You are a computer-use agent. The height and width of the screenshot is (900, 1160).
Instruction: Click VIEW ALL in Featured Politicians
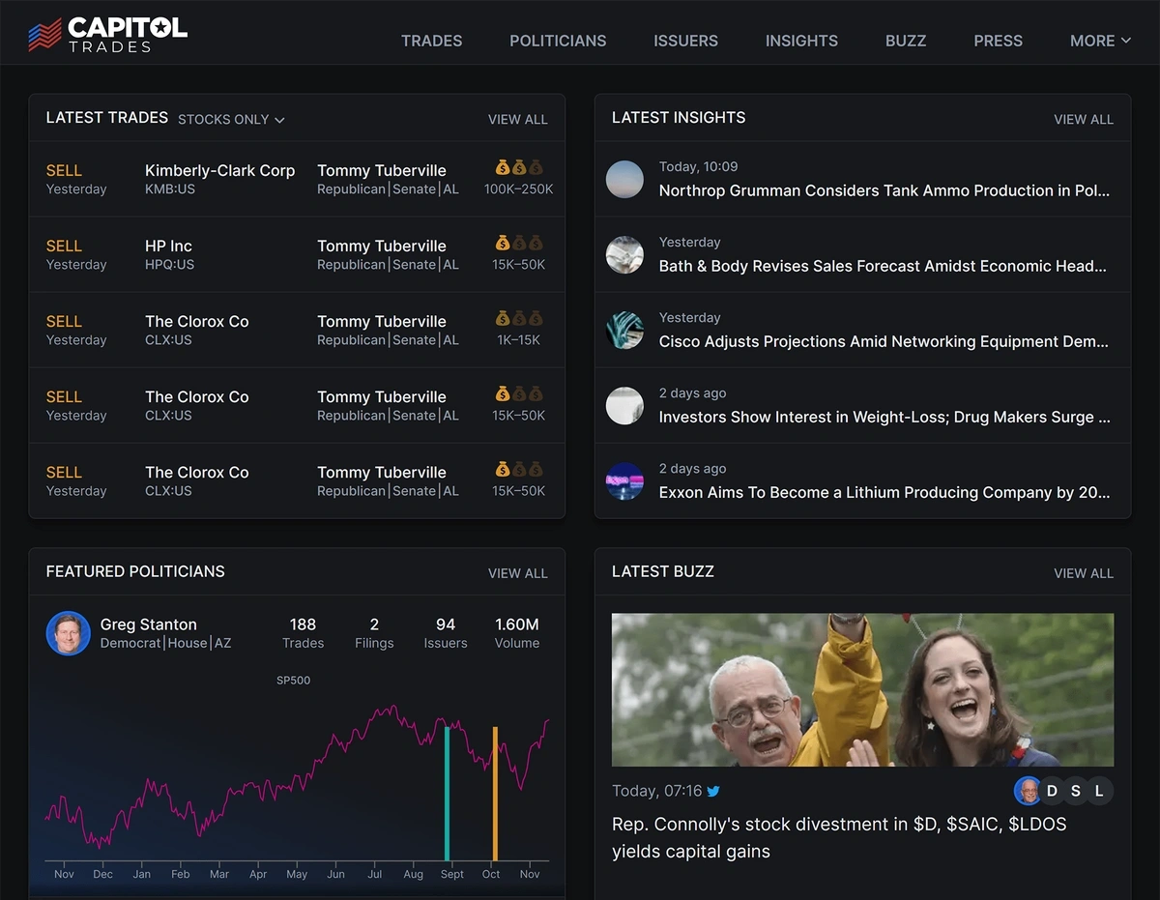(x=517, y=573)
